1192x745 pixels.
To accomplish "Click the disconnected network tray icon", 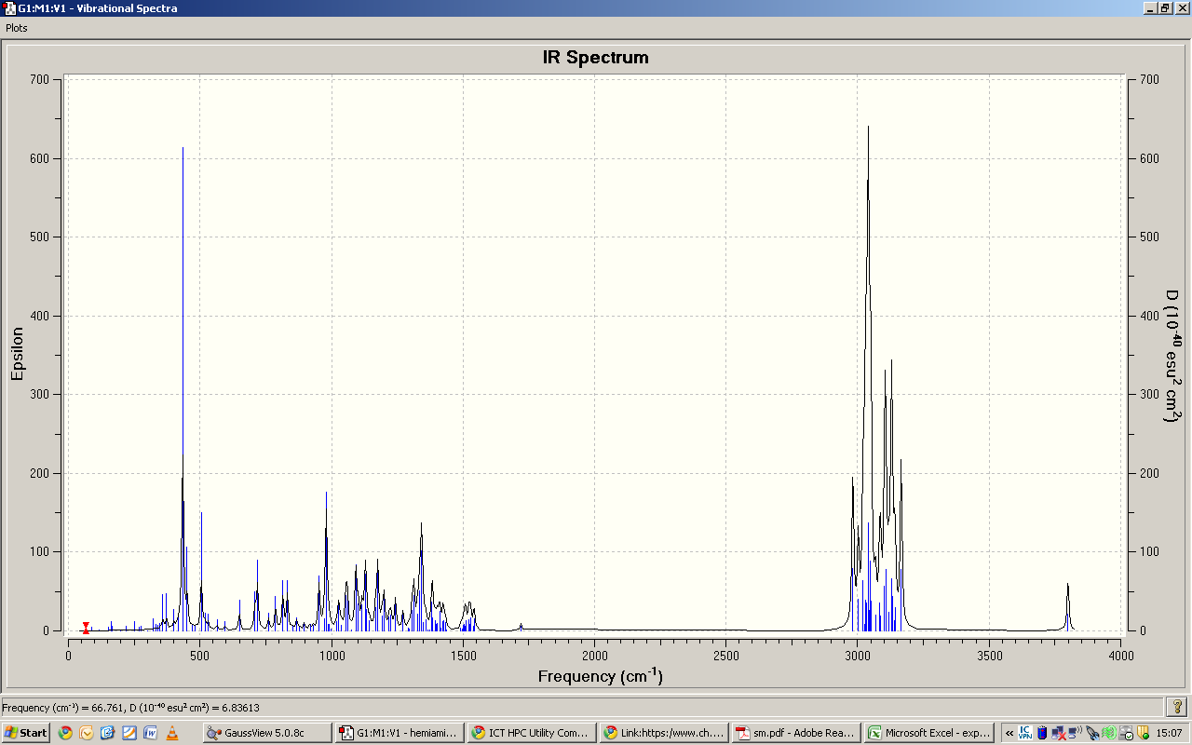I will (x=1059, y=733).
